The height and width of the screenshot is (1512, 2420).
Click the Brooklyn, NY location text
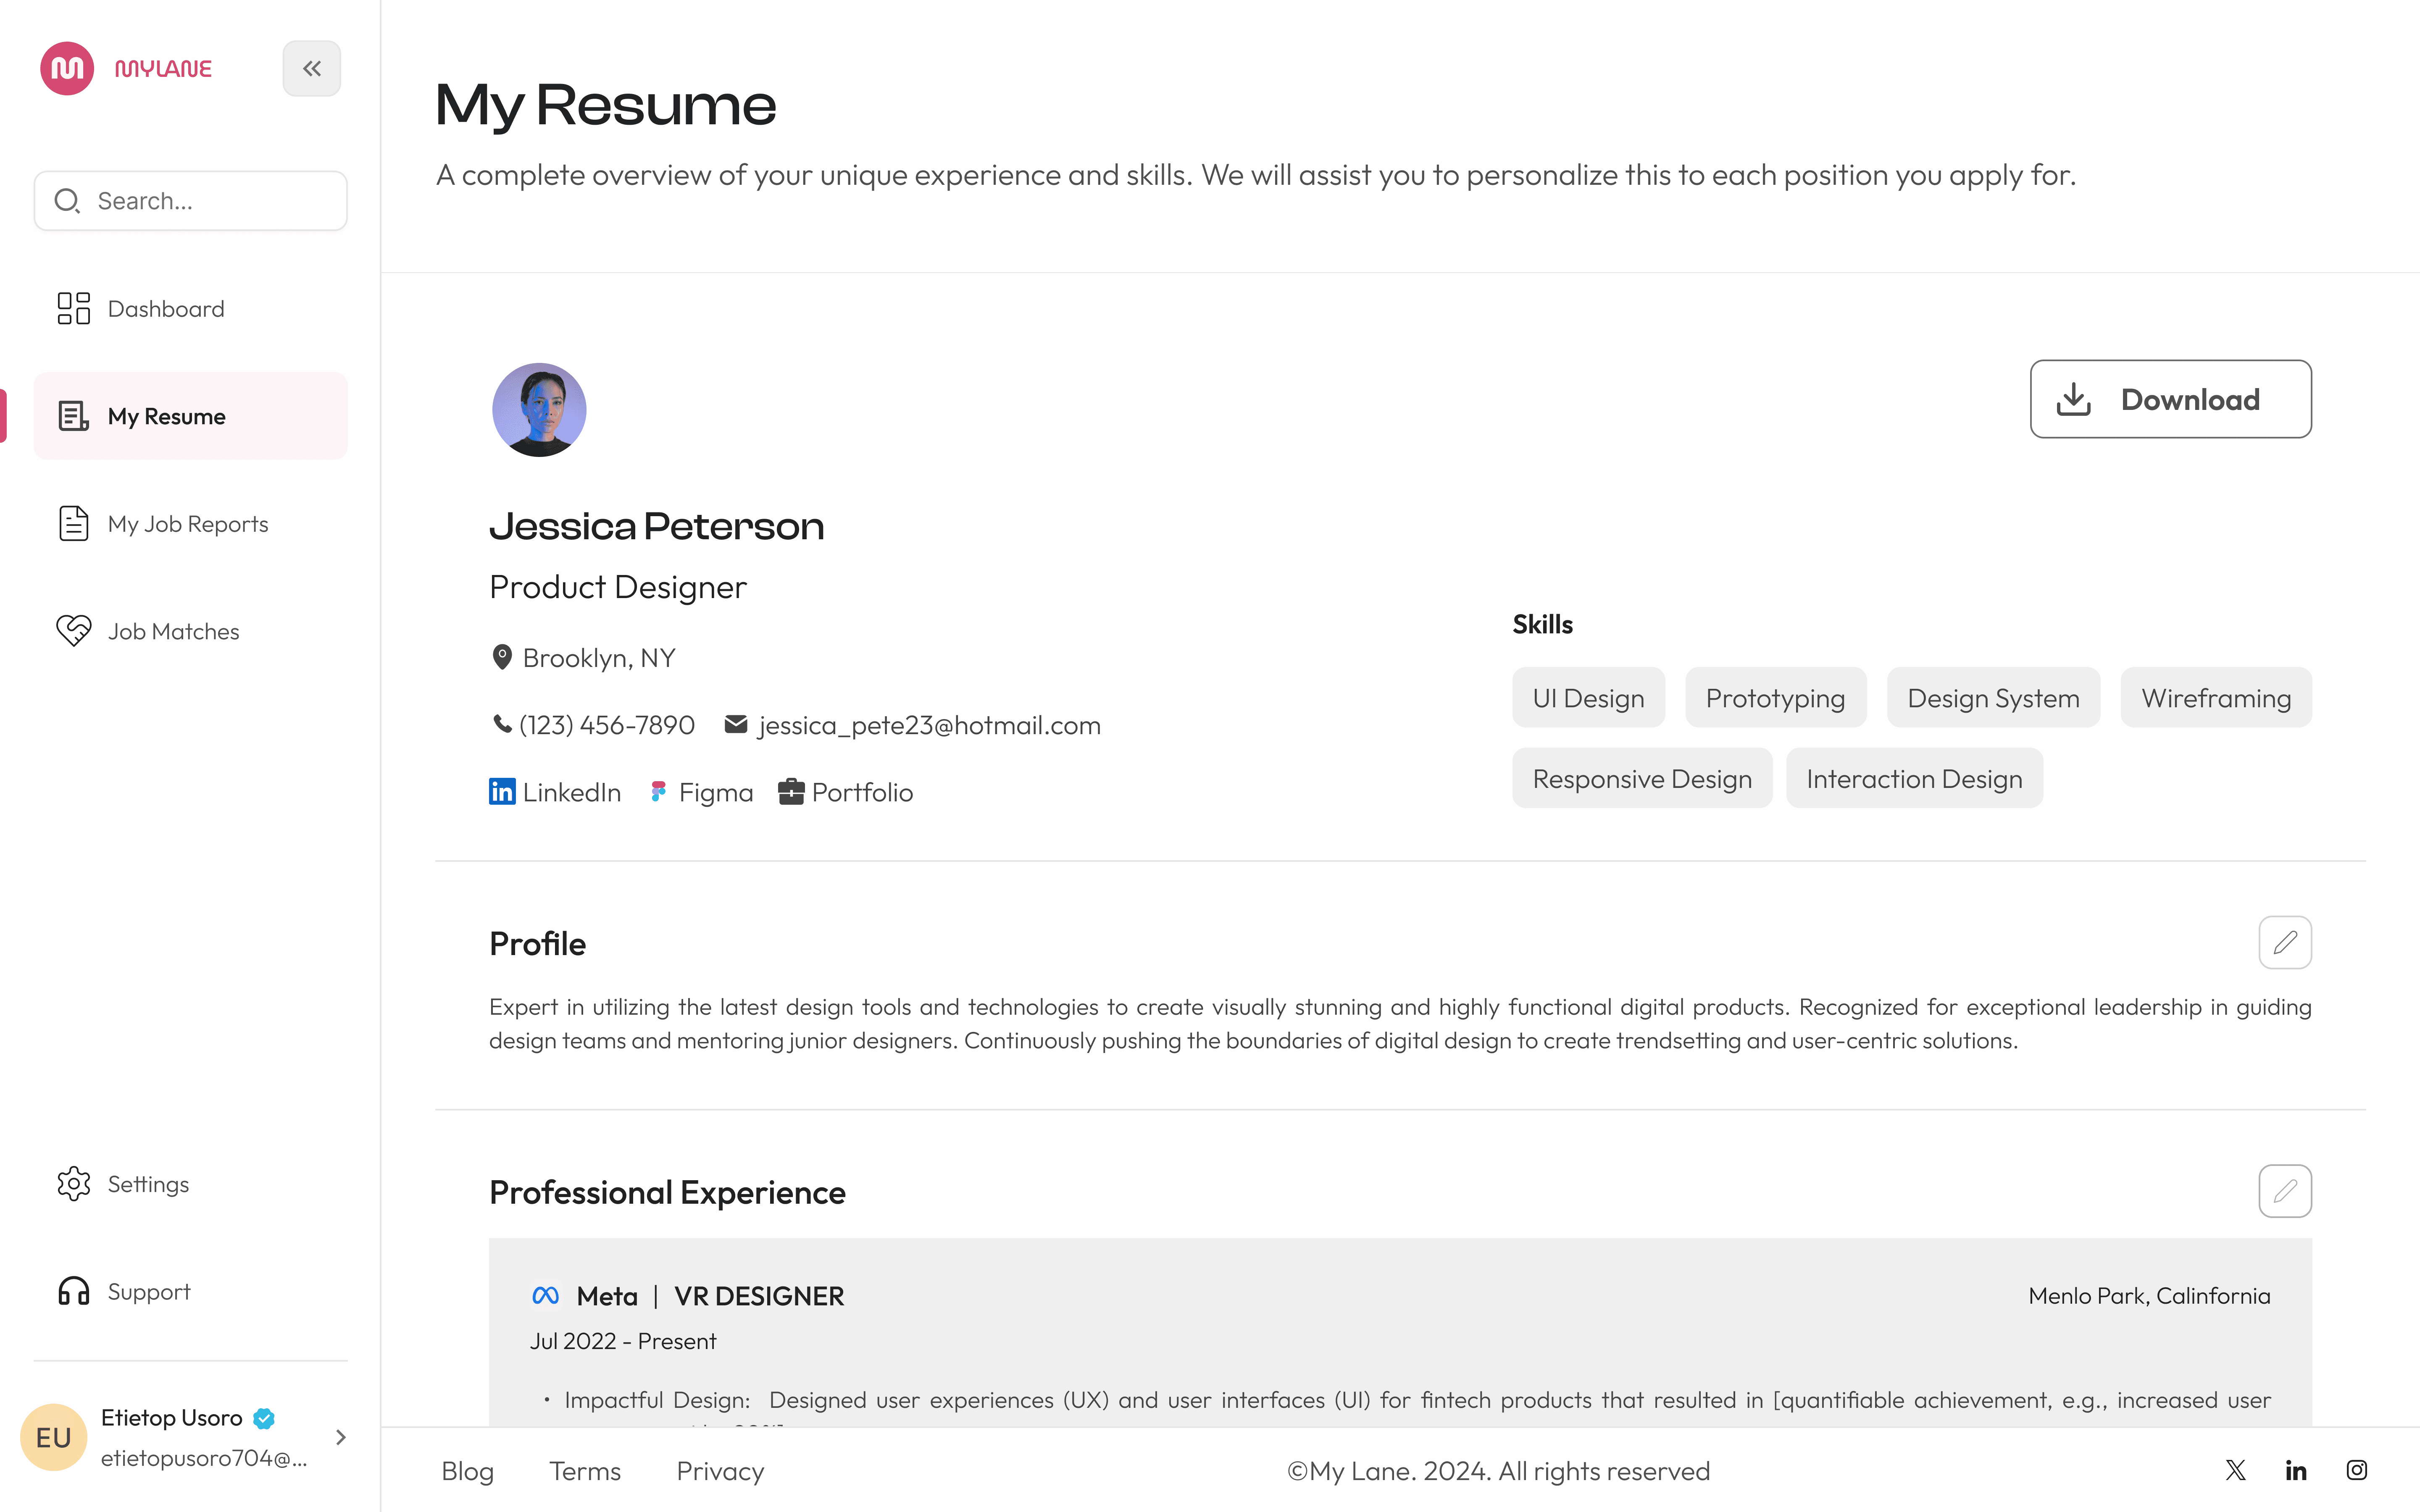tap(599, 658)
